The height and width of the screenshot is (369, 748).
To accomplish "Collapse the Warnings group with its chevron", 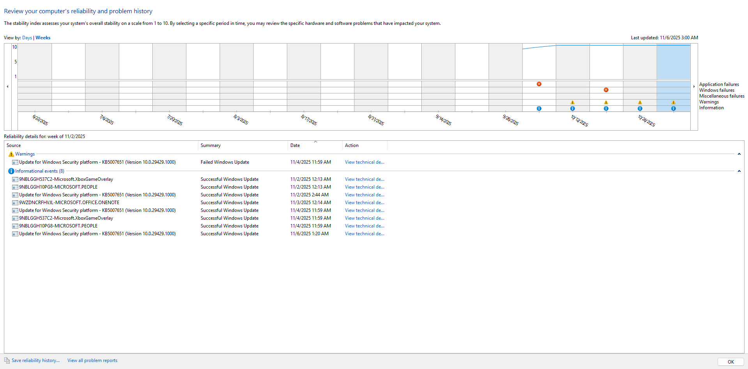I will point(739,154).
